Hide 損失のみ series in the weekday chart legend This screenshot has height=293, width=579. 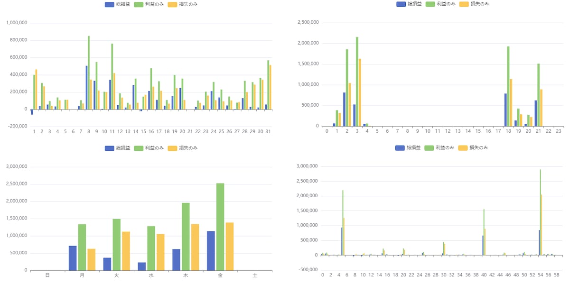183,148
